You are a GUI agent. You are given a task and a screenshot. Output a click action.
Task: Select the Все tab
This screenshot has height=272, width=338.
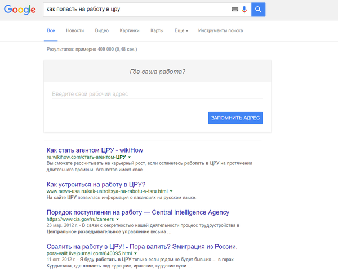tap(51, 30)
